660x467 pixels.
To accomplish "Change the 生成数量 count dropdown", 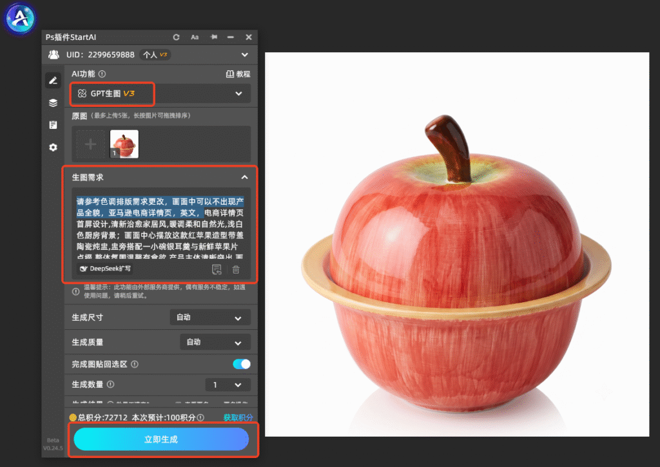I will [228, 385].
